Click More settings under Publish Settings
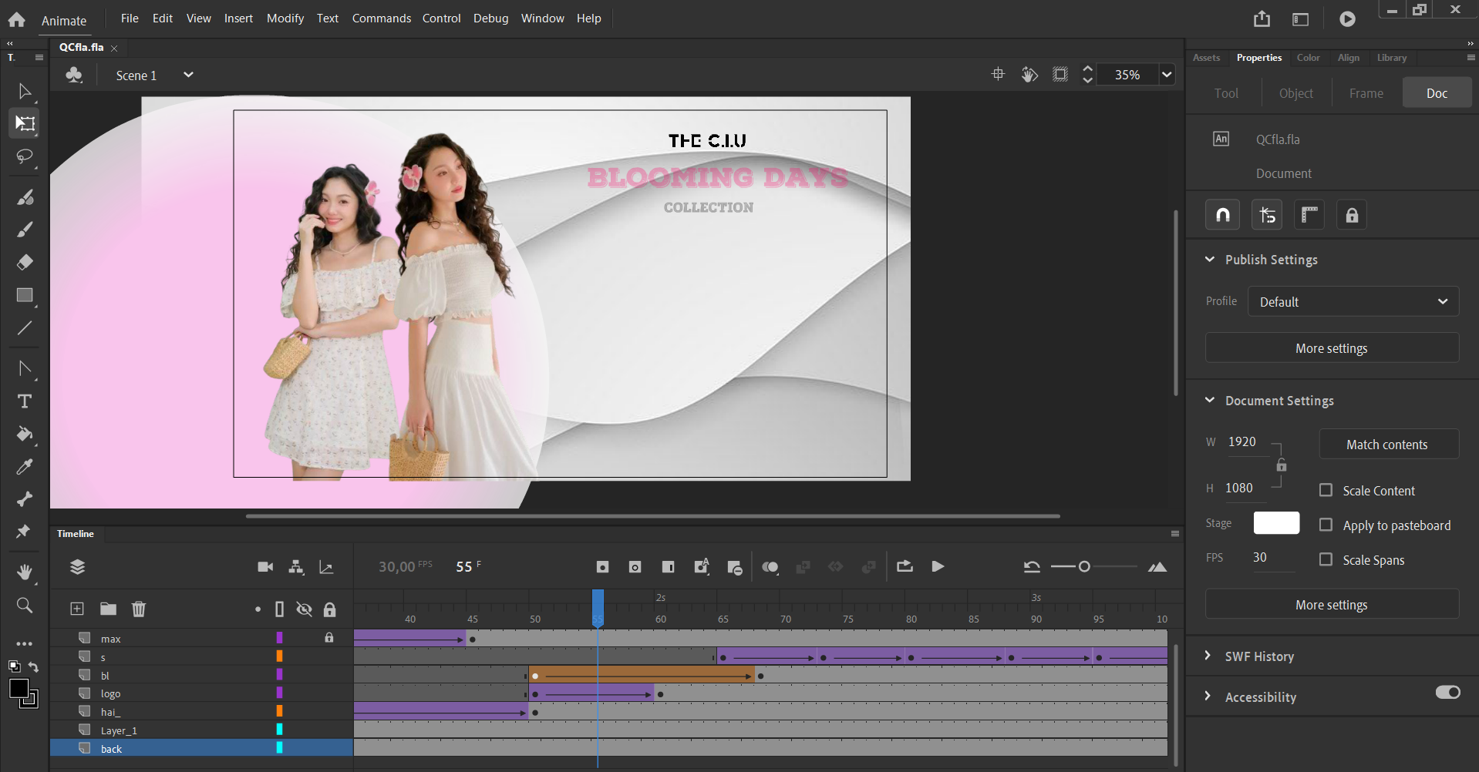The image size is (1479, 772). coord(1332,348)
